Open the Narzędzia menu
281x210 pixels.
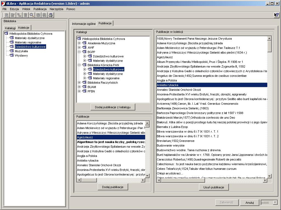click(57, 9)
